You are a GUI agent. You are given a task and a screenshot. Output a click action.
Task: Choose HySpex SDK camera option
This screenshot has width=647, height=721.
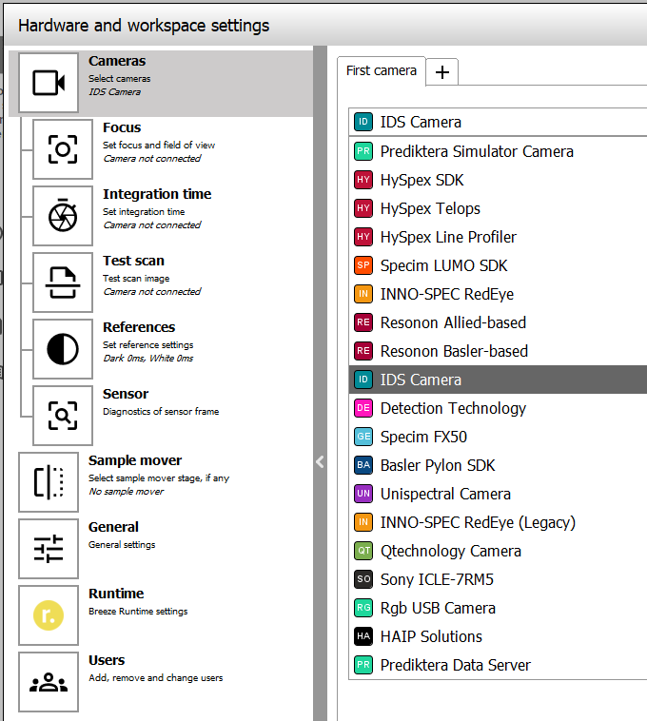click(422, 180)
